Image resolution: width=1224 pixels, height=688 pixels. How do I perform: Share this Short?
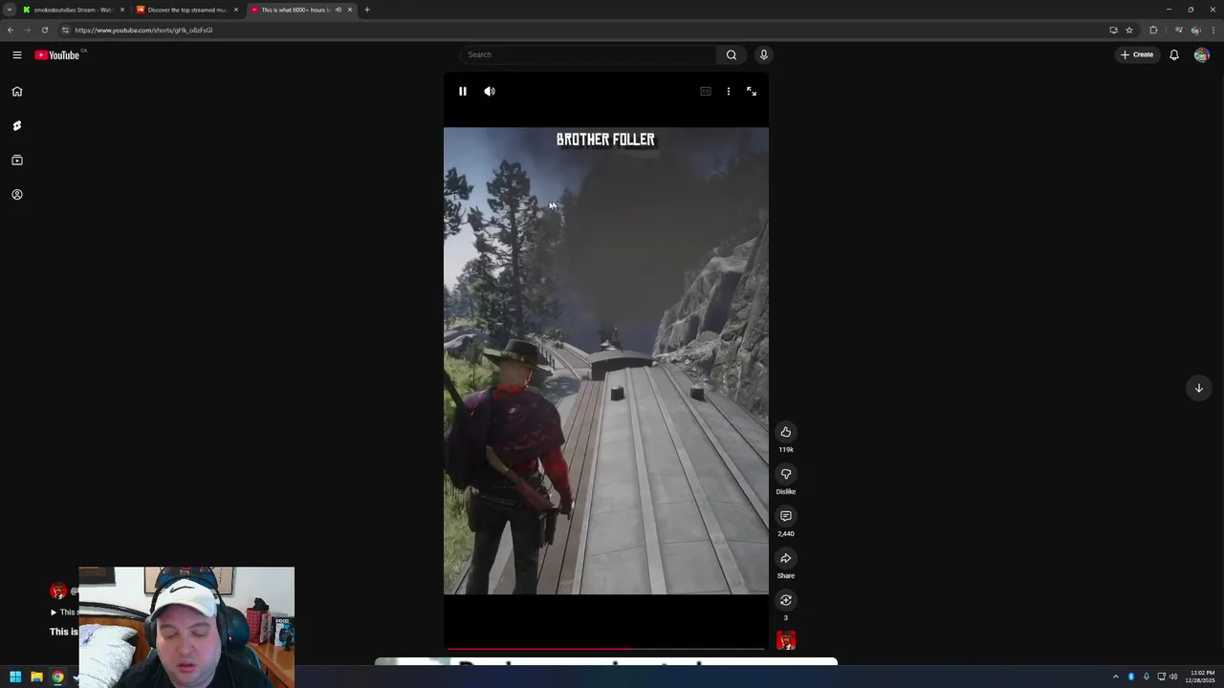[x=786, y=558]
